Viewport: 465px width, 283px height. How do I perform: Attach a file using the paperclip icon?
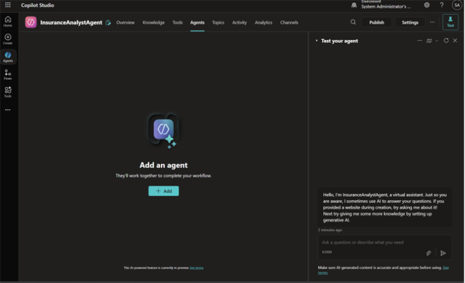point(428,253)
